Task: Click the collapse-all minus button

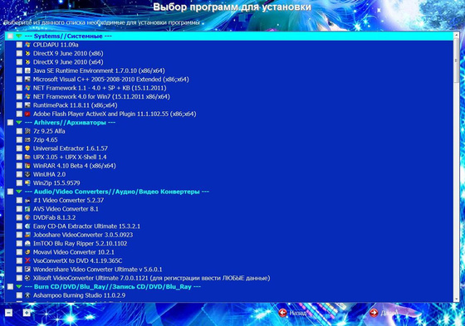Action: 8,313
